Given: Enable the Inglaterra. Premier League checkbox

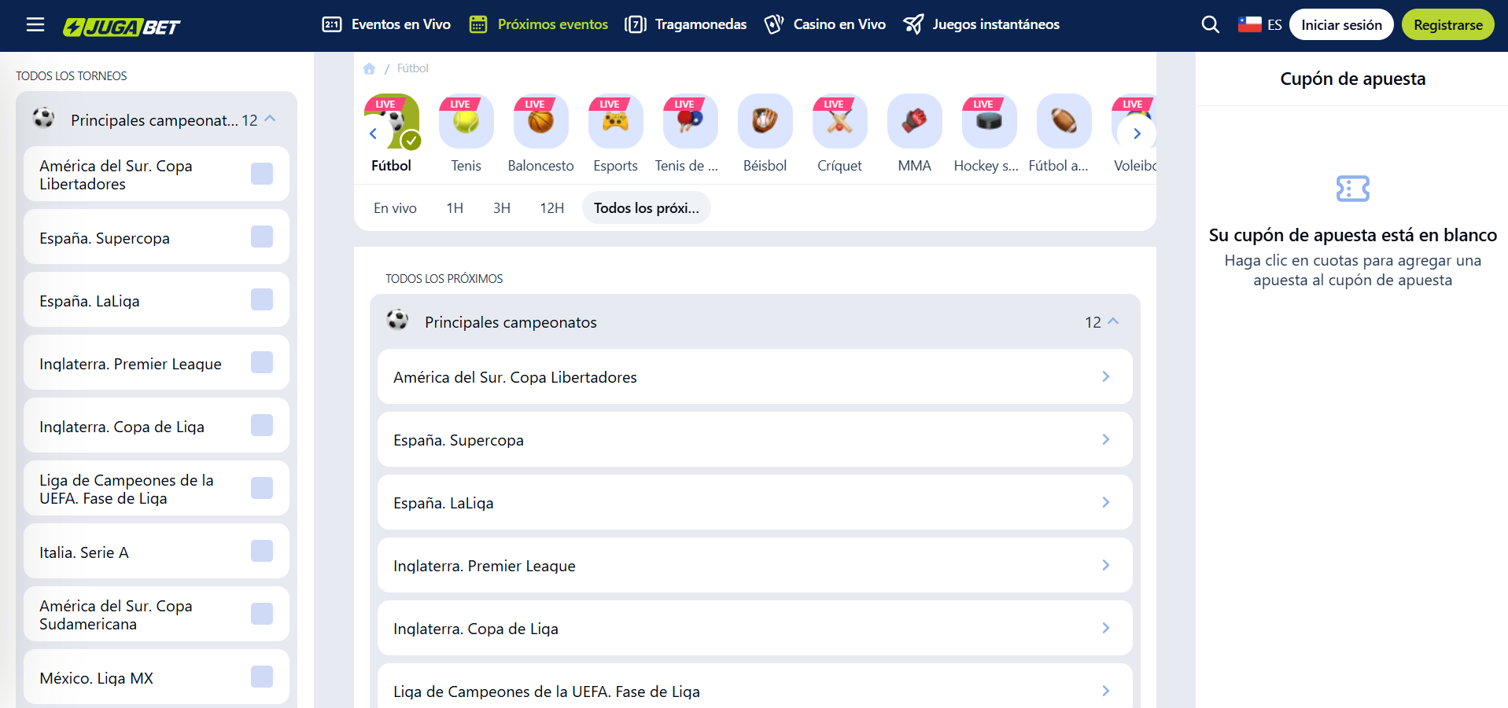Looking at the screenshot, I should (262, 362).
